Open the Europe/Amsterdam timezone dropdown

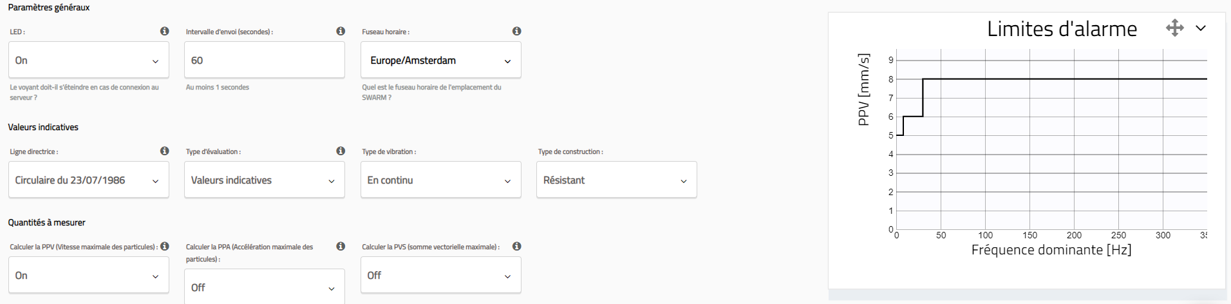(x=441, y=61)
